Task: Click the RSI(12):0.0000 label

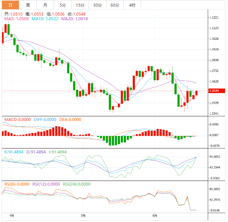Action: point(46,184)
